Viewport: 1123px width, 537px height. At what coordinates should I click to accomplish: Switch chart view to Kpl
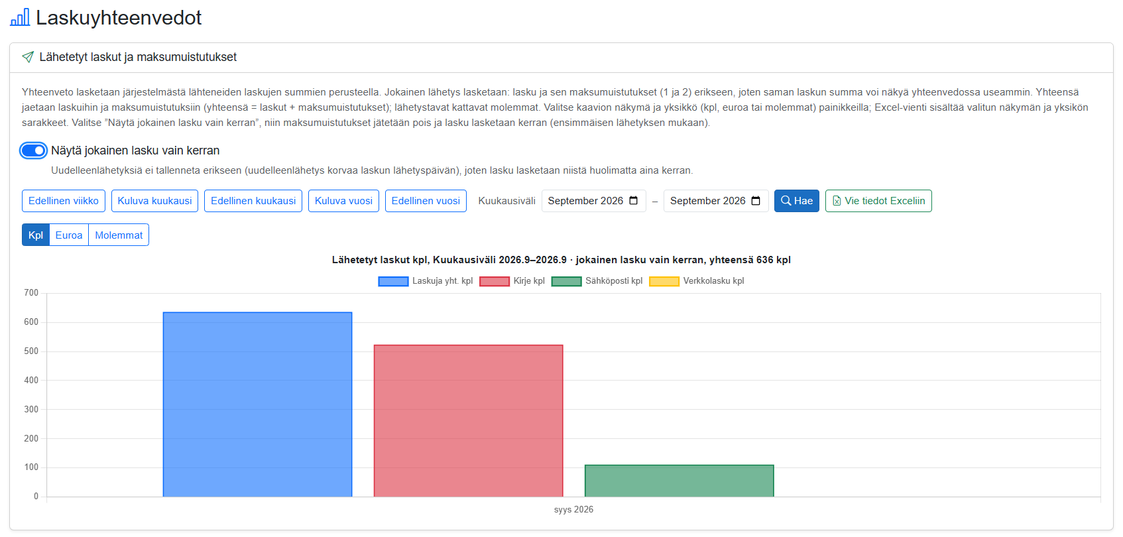click(x=36, y=235)
